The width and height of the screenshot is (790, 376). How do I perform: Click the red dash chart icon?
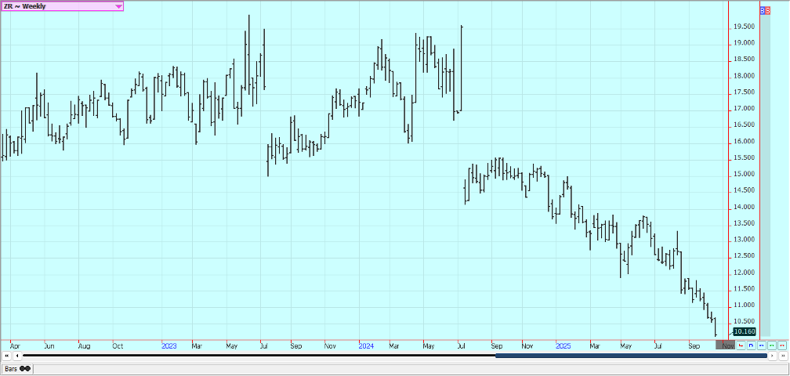tap(781, 345)
